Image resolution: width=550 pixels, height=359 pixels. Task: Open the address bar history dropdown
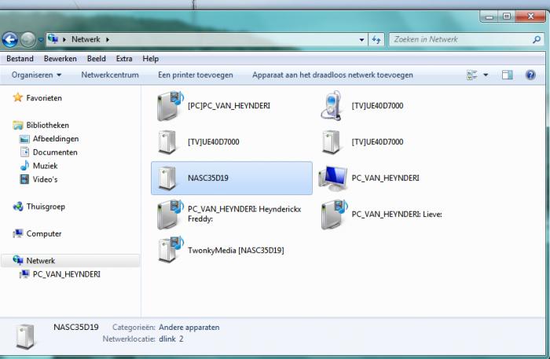[361, 39]
